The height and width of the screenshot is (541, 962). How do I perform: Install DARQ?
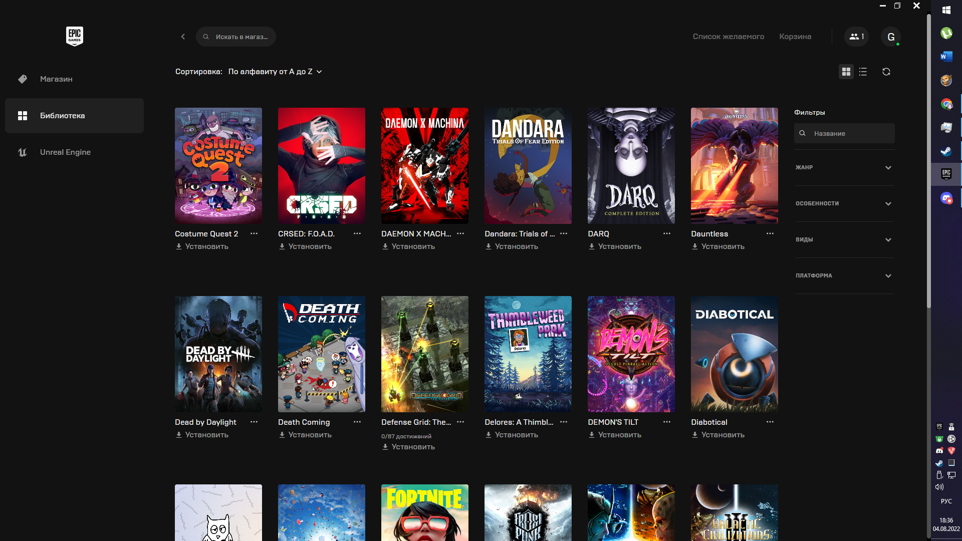615,246
